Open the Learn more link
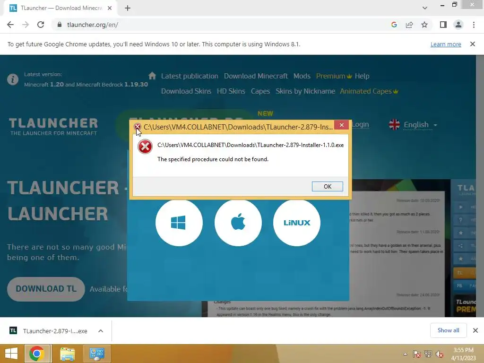 [446, 44]
